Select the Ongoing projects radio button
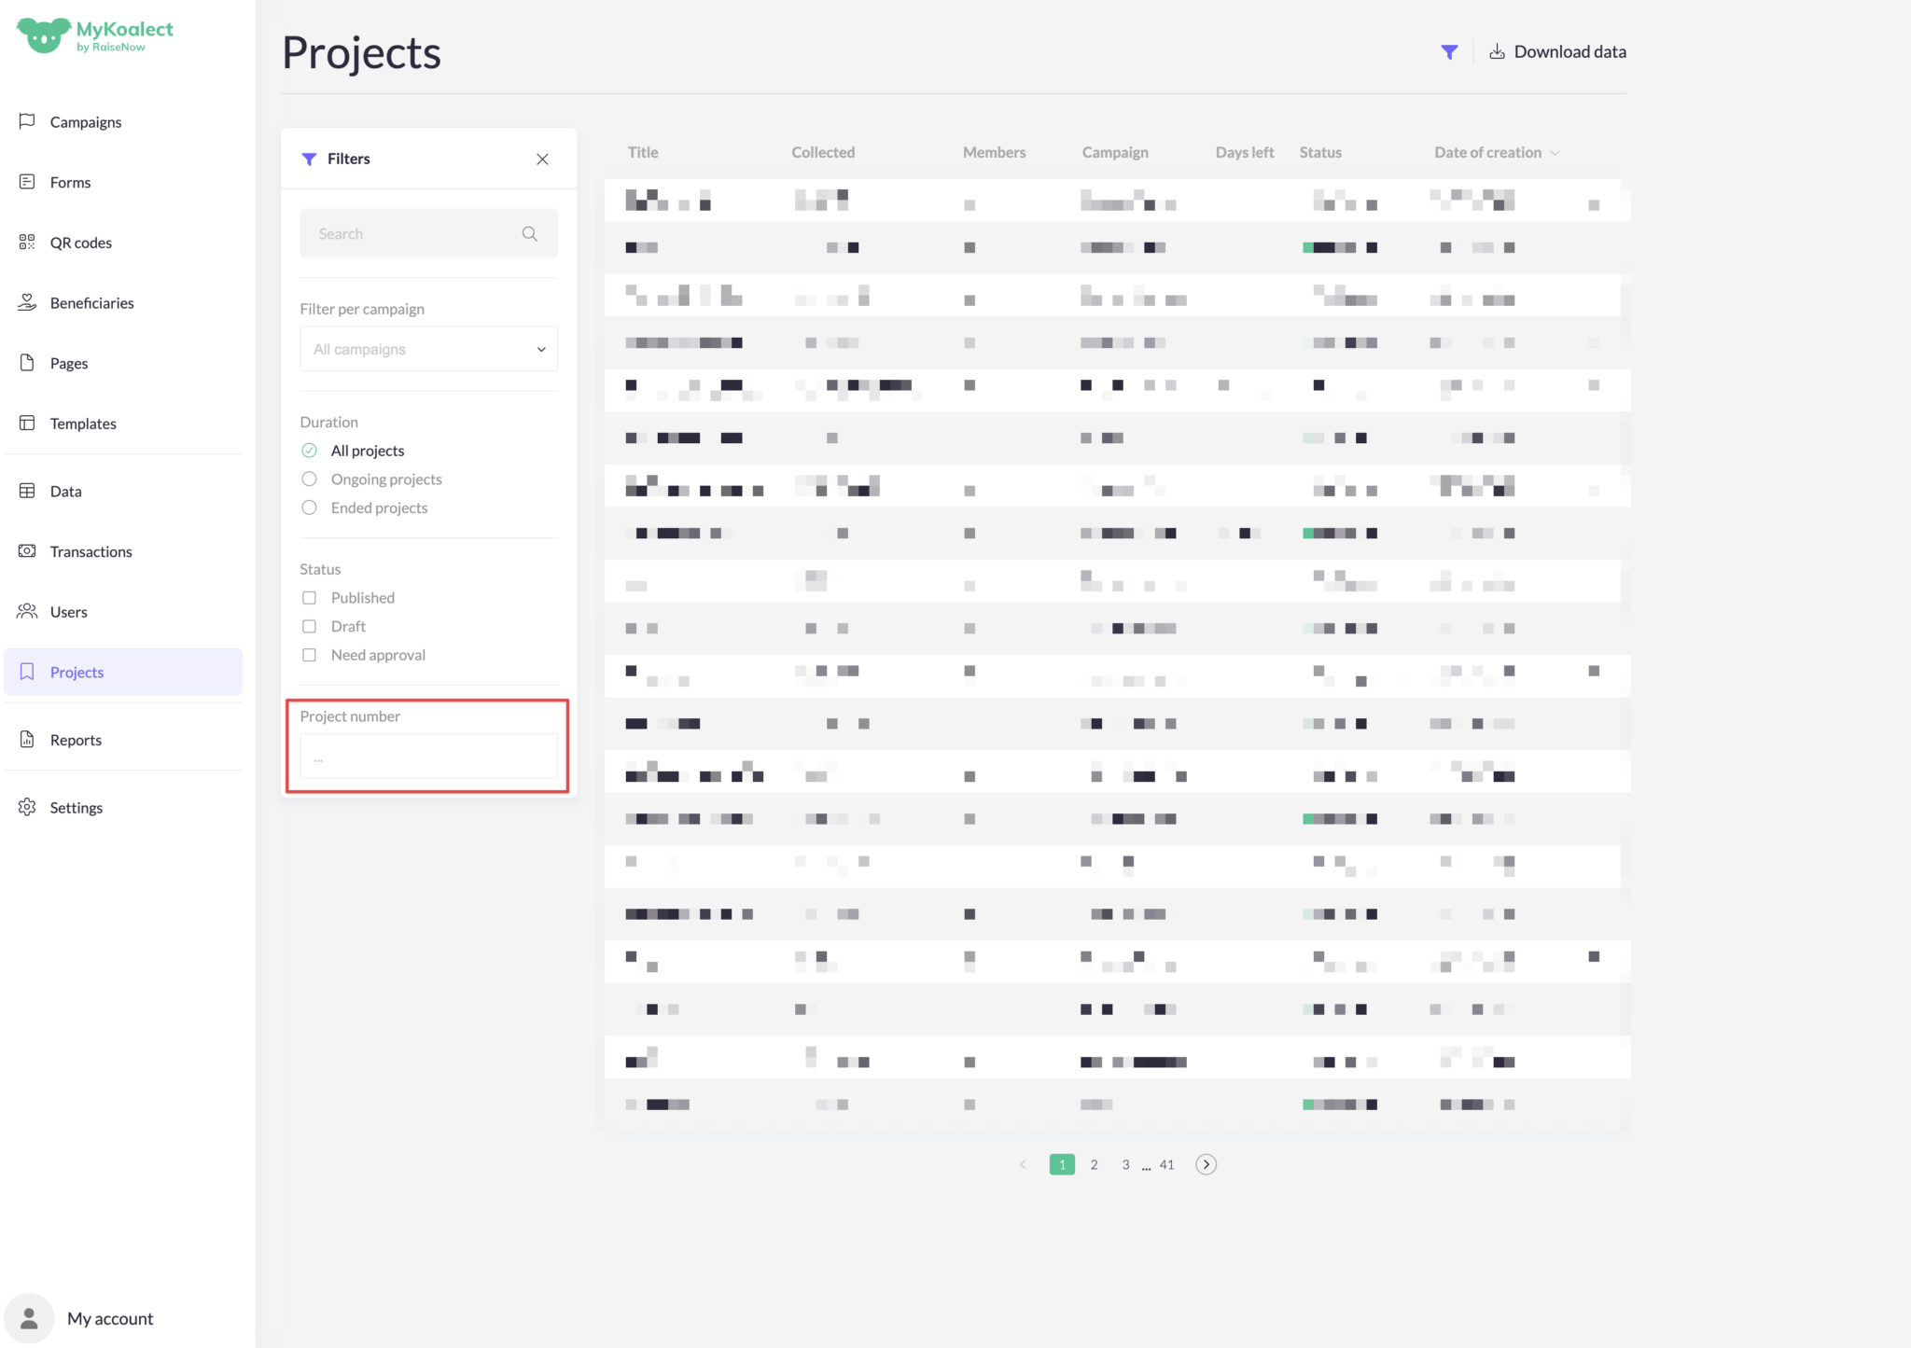The width and height of the screenshot is (1911, 1348). (x=309, y=479)
